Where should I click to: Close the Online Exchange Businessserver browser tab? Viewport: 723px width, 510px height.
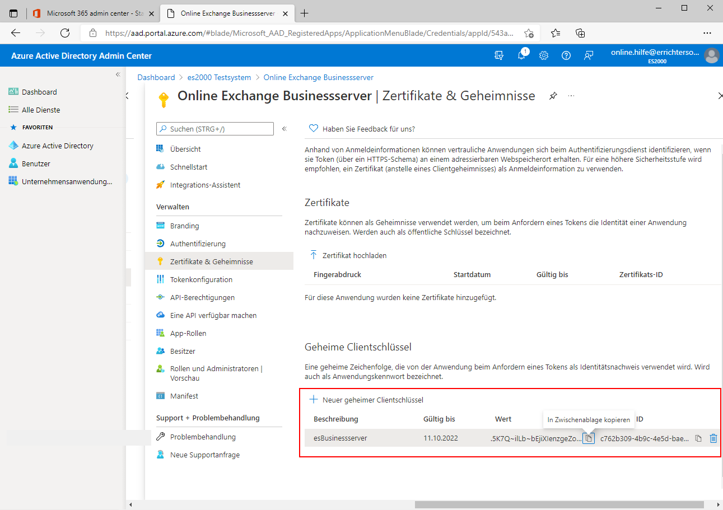coord(286,13)
